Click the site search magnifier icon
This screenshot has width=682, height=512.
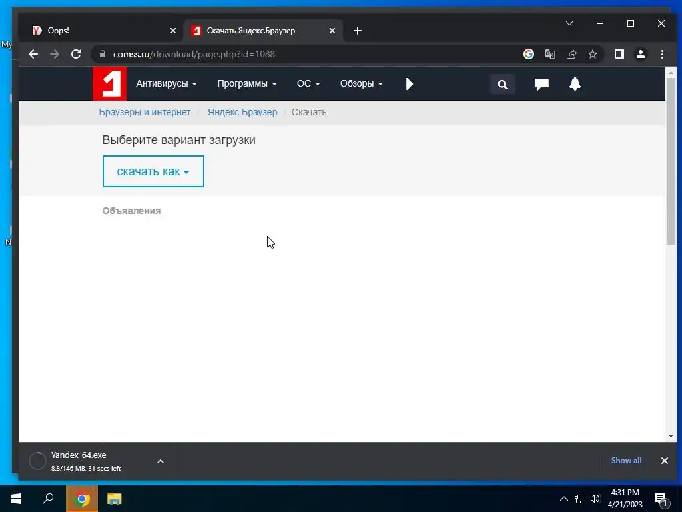click(x=502, y=84)
